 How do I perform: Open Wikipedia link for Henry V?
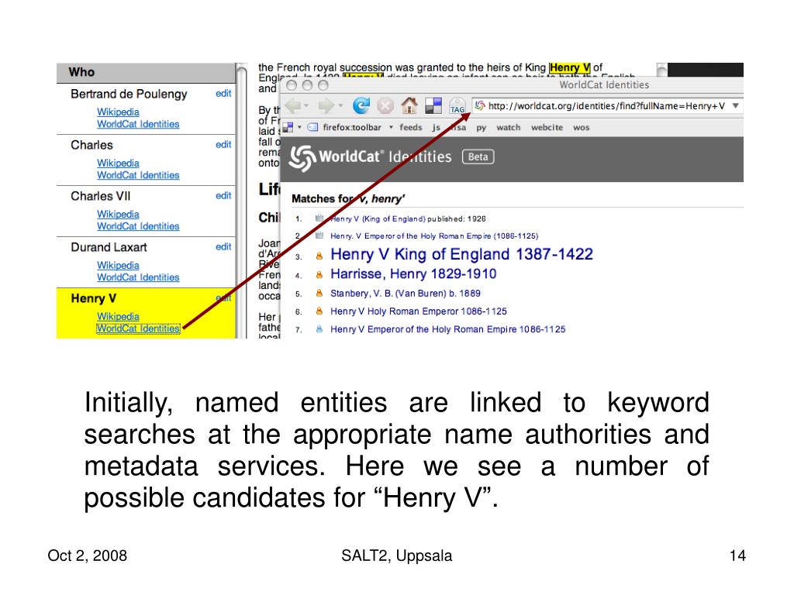[x=118, y=316]
